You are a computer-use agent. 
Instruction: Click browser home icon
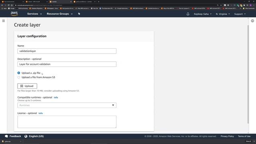[12, 5]
